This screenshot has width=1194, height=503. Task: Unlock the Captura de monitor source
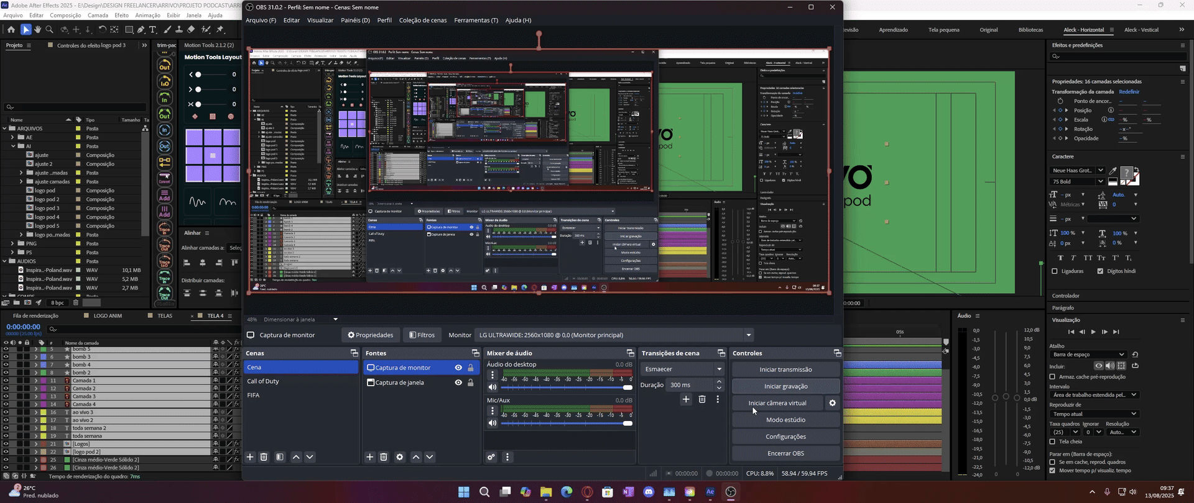tap(471, 368)
